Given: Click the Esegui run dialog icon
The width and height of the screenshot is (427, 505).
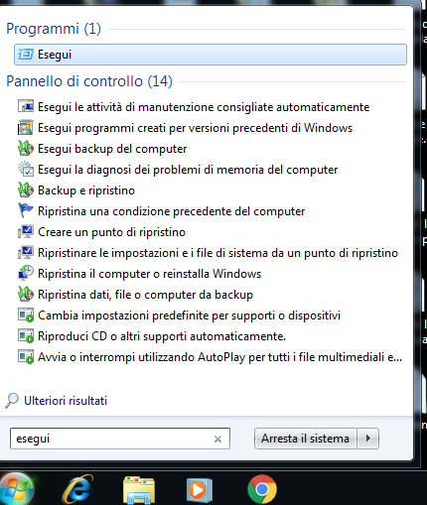Looking at the screenshot, I should (26, 55).
